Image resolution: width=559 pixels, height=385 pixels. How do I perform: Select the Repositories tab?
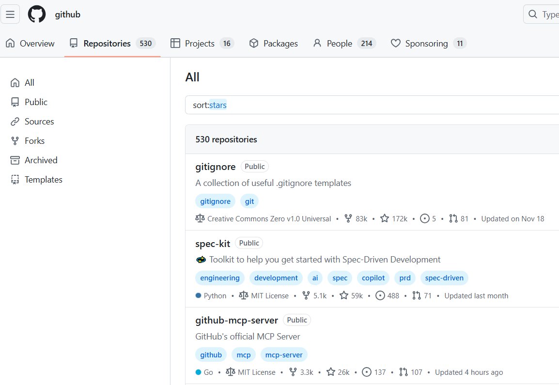pos(112,44)
